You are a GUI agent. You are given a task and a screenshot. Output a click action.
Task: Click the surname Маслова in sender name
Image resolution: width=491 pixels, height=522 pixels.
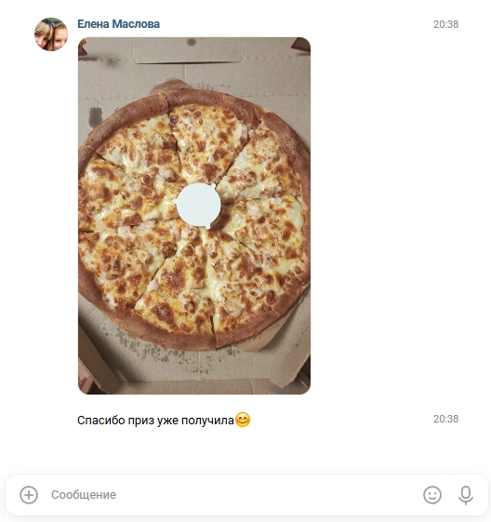(x=136, y=24)
